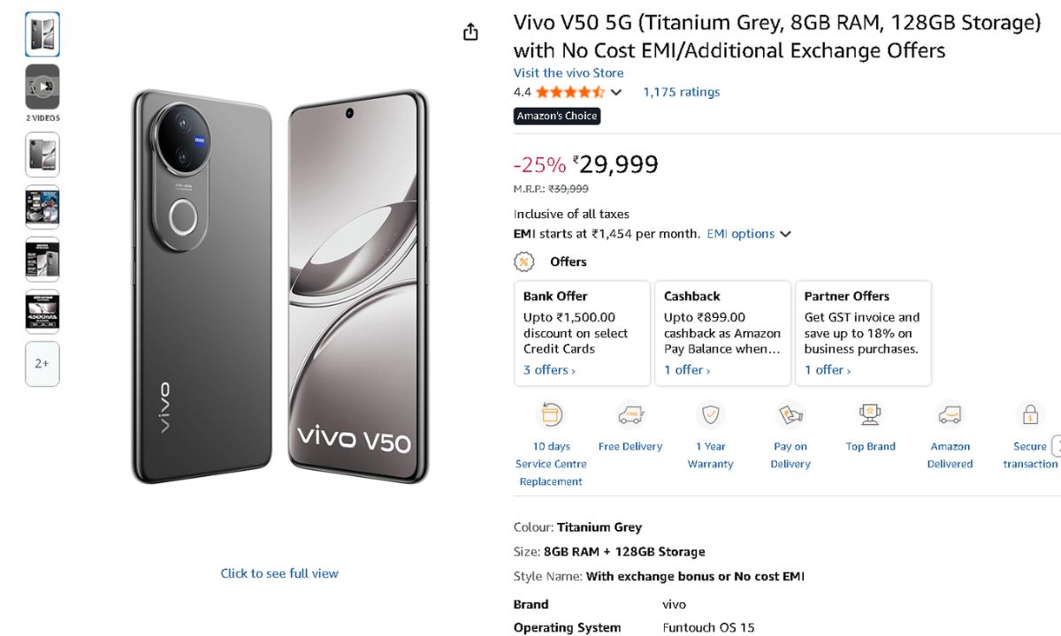Click the share icon above product image
Image resolution: width=1061 pixels, height=636 pixels.
(x=470, y=32)
